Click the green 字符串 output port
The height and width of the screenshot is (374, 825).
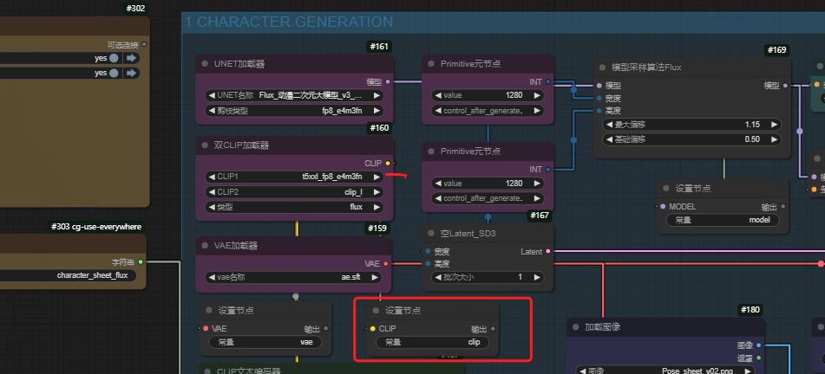click(141, 261)
